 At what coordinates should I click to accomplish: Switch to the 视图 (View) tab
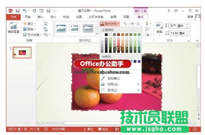tap(126, 17)
